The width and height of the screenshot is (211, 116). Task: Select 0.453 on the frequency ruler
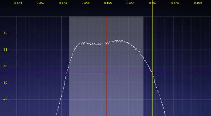[63, 3]
